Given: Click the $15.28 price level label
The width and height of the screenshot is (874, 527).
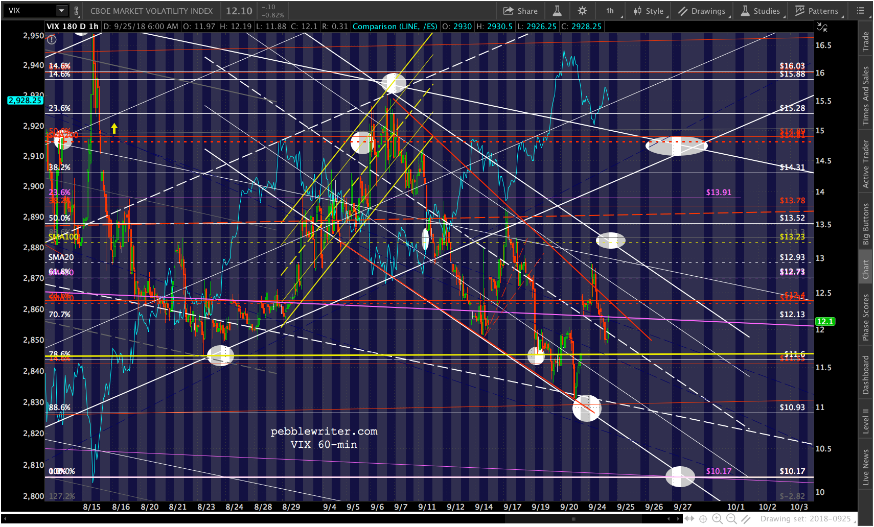Looking at the screenshot, I should 792,108.
